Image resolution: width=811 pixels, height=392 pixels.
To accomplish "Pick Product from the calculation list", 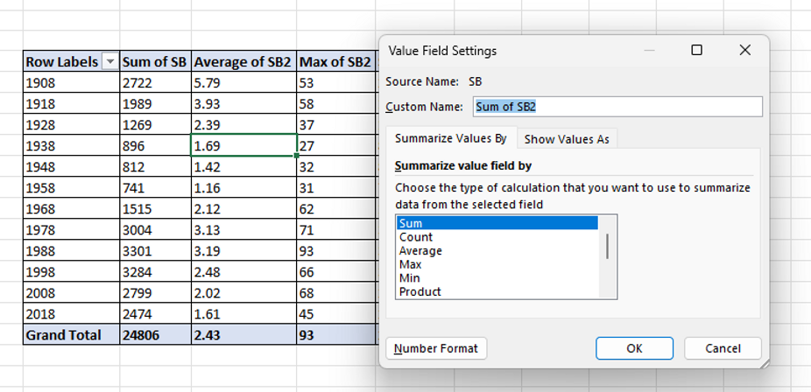I will click(420, 291).
